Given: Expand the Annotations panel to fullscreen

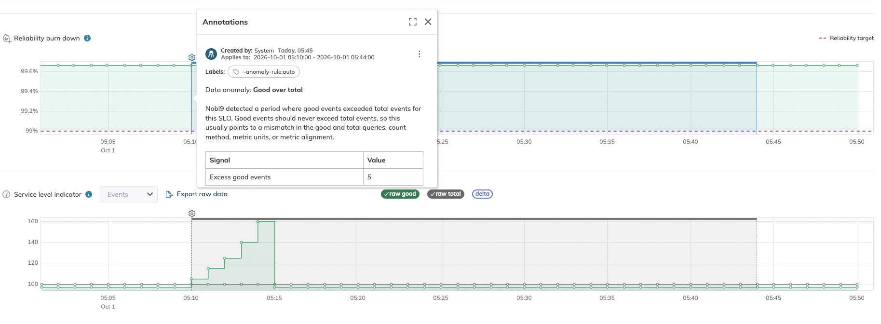Looking at the screenshot, I should tap(412, 22).
